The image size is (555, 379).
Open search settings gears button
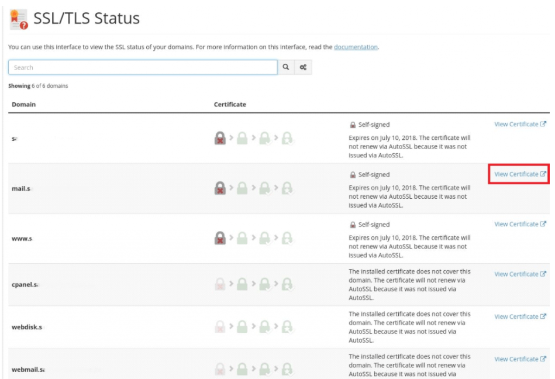click(303, 67)
